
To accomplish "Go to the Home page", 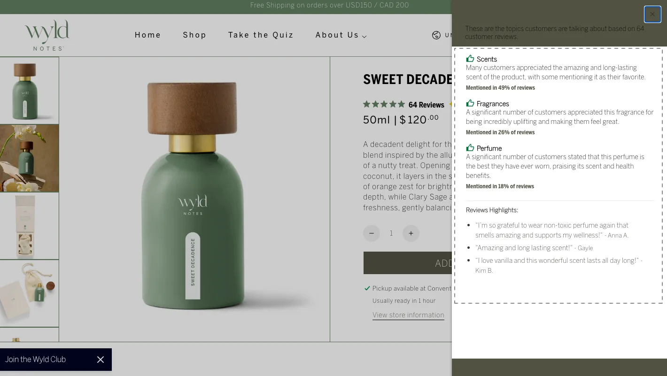I will [x=148, y=35].
